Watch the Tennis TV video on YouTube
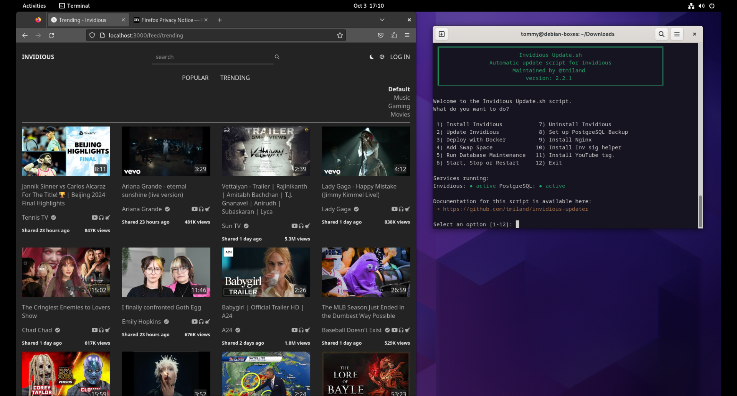737x396 pixels. [94, 217]
